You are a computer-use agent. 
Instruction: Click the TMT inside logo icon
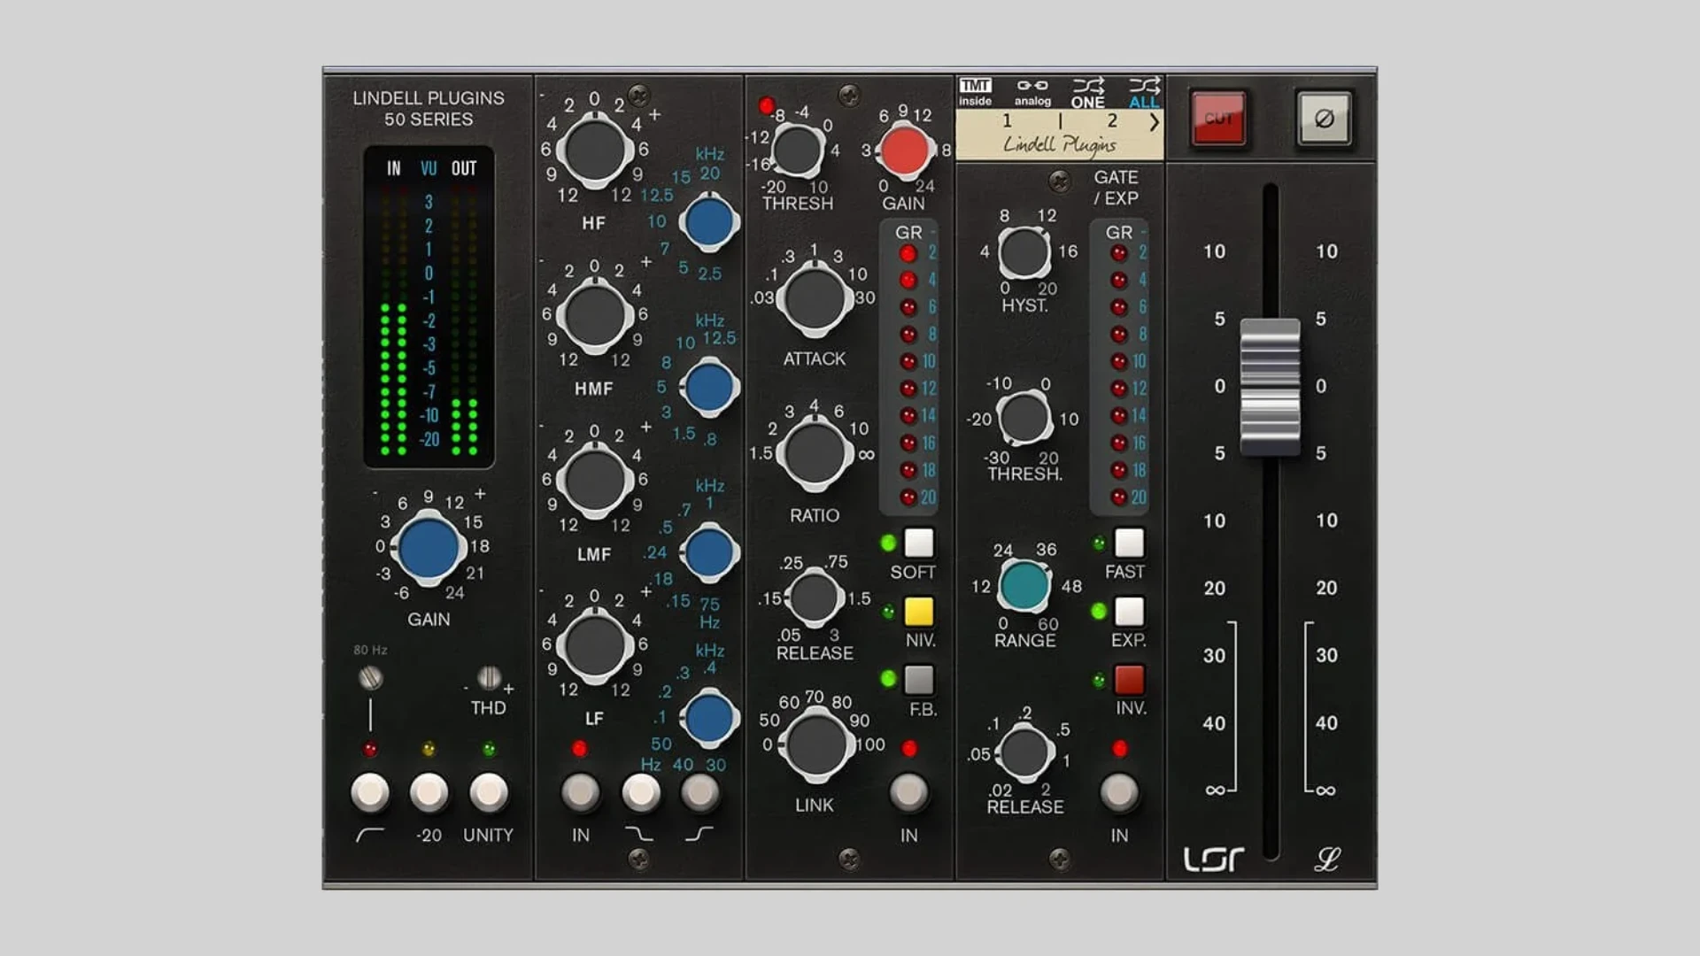pyautogui.click(x=975, y=92)
